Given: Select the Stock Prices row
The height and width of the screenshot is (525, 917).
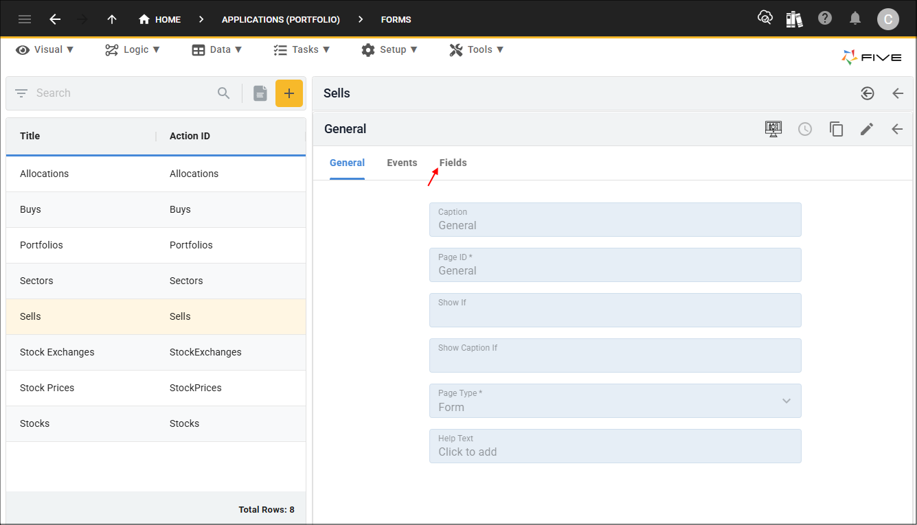Looking at the screenshot, I should tap(156, 388).
